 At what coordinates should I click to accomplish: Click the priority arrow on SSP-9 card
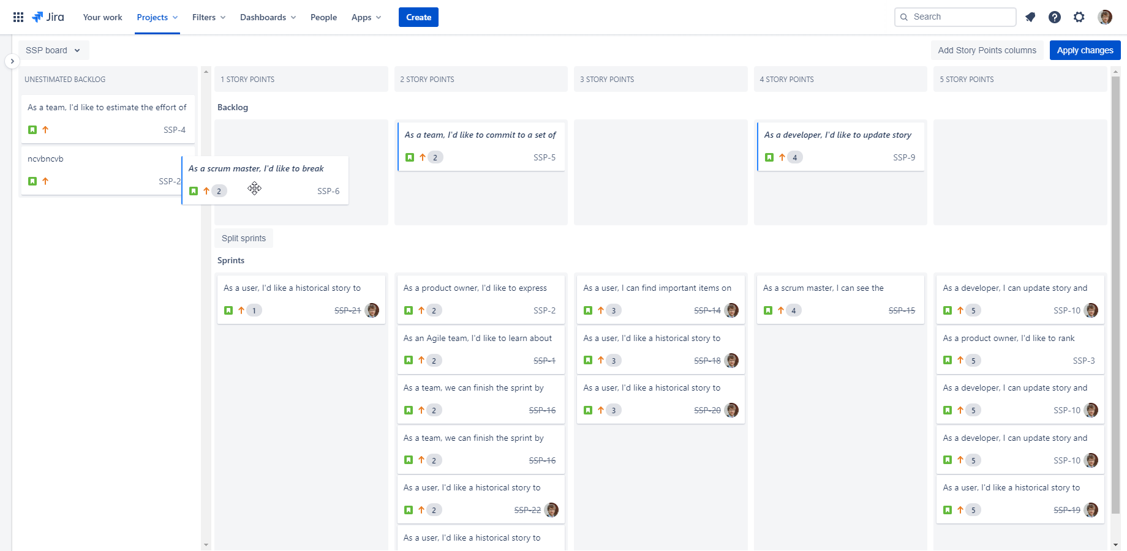click(782, 157)
